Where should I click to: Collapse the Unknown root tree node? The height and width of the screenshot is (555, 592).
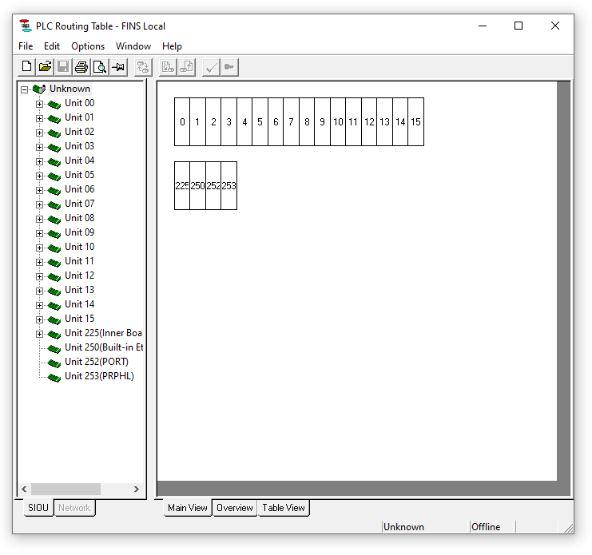[25, 89]
